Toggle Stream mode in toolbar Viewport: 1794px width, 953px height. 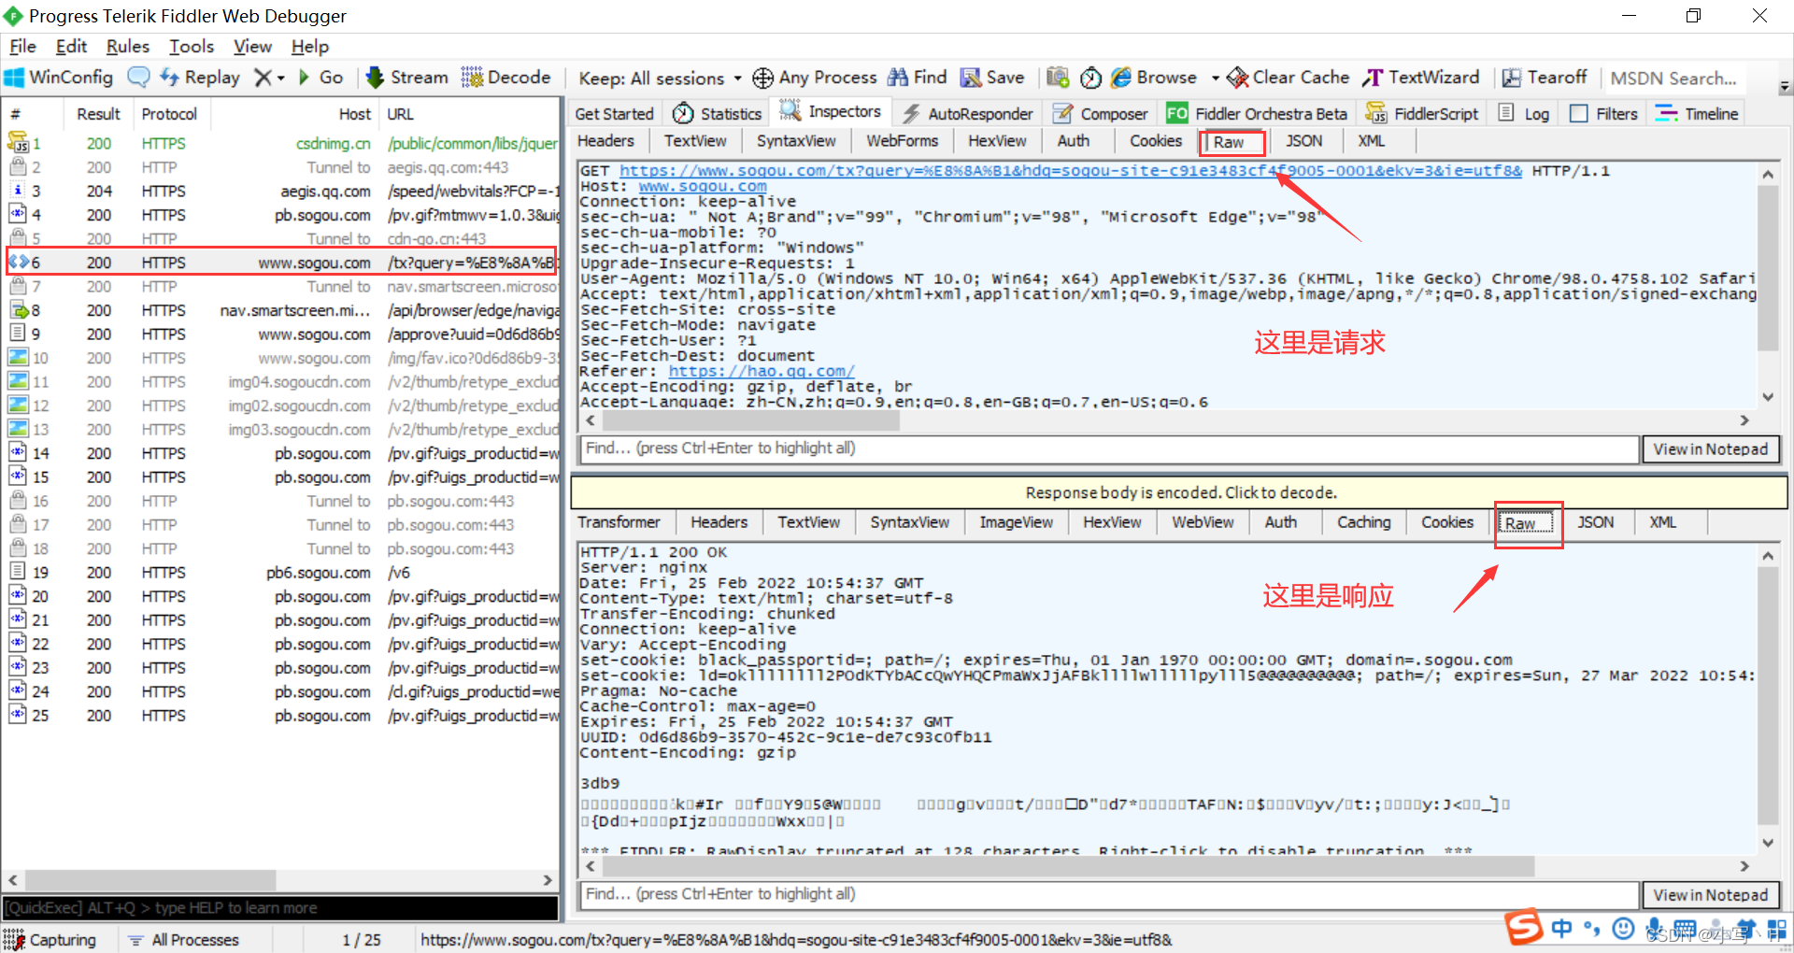pos(406,78)
